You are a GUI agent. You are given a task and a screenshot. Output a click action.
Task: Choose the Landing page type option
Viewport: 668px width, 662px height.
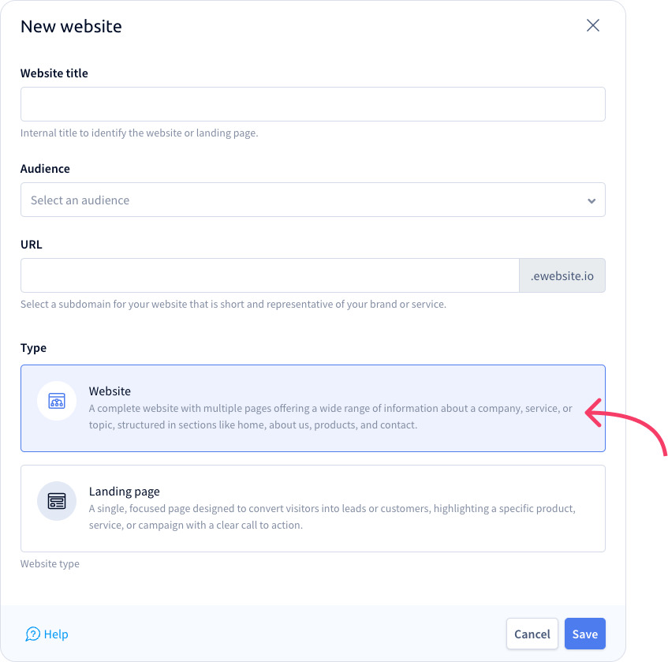tap(312, 508)
